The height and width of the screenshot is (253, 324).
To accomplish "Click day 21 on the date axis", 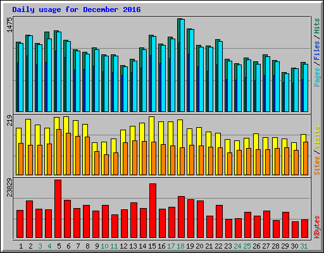I will 209,246.
